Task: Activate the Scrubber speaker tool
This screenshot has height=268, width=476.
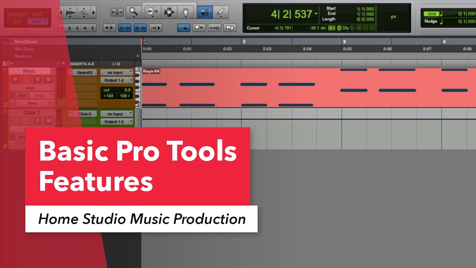Action: [205, 12]
